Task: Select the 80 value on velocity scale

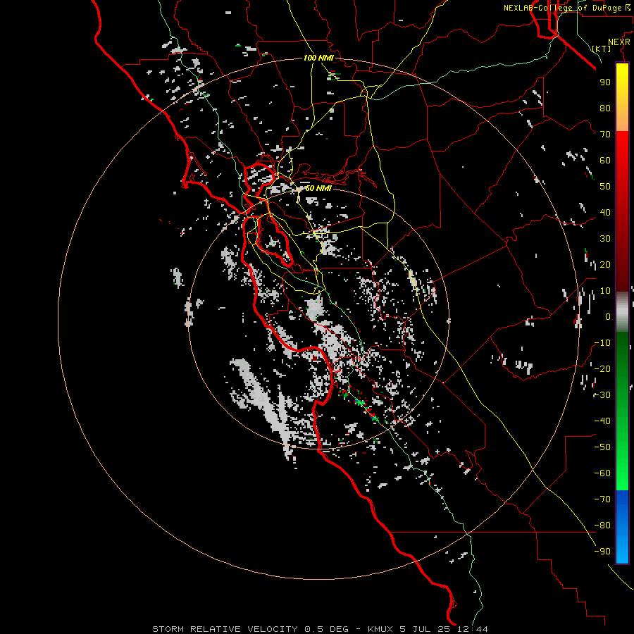Action: pos(605,108)
